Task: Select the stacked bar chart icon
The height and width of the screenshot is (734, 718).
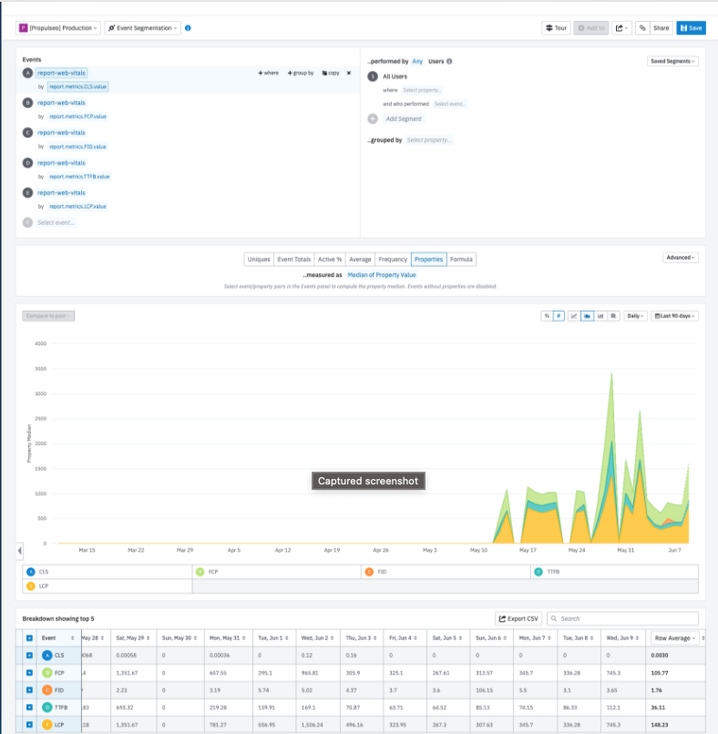Action: (x=613, y=316)
